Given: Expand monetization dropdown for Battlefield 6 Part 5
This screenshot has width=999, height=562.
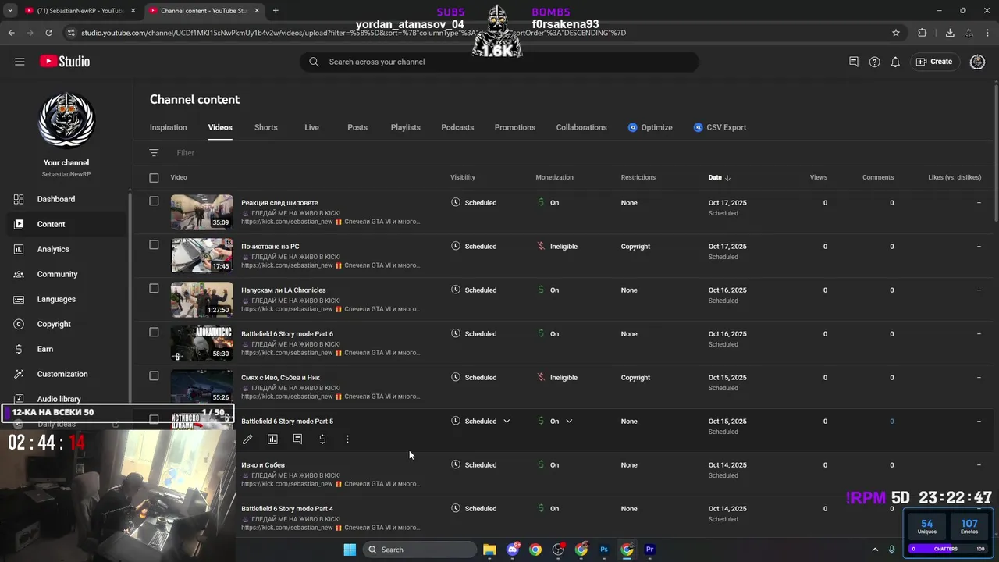Looking at the screenshot, I should click(x=569, y=421).
